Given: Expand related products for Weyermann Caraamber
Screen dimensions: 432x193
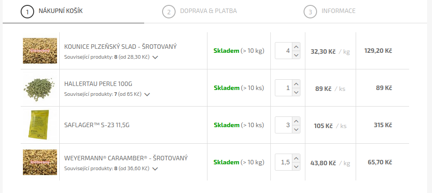Looking at the screenshot, I should click(155, 169).
